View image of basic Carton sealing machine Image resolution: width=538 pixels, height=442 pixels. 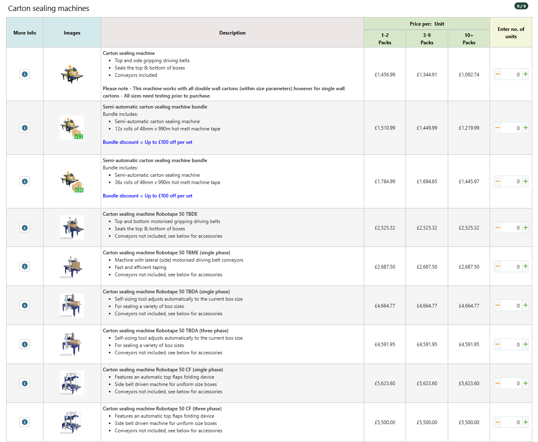coord(72,74)
